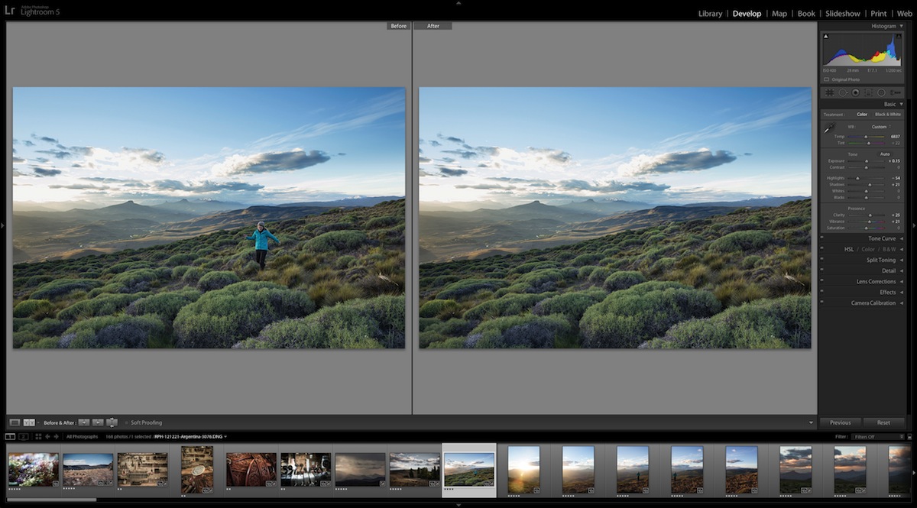Click the Auto tone button

coord(885,154)
